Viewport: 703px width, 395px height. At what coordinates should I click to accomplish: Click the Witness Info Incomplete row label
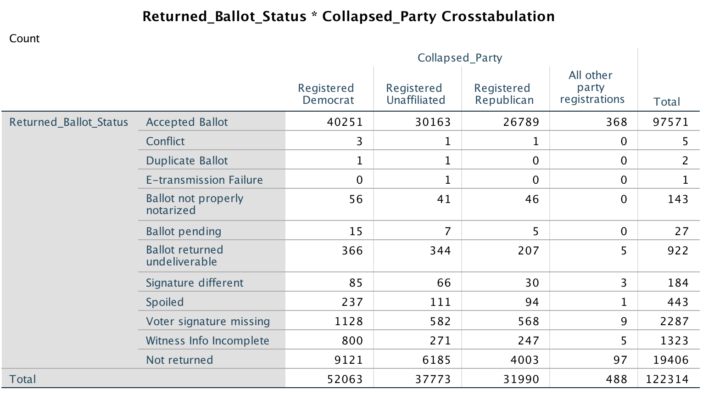click(x=207, y=341)
